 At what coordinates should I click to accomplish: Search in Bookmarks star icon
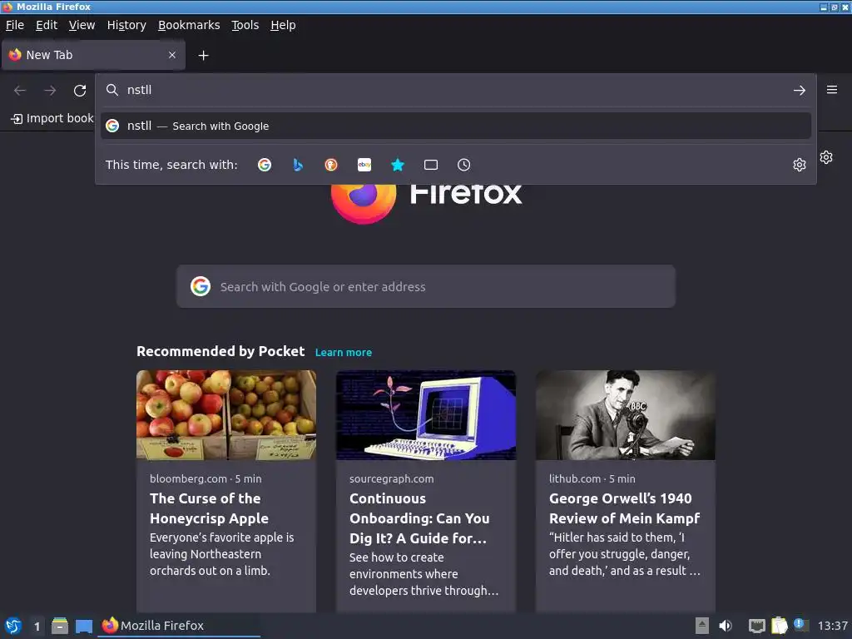pos(398,165)
